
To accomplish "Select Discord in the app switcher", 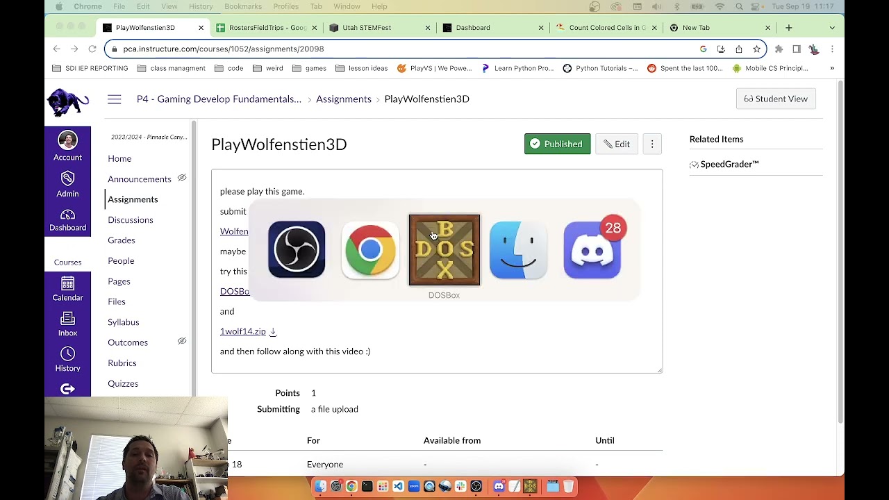I will [592, 250].
